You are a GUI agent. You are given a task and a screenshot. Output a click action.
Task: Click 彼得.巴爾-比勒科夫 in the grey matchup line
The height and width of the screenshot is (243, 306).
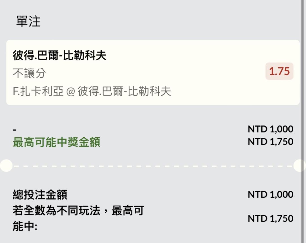click(x=124, y=91)
